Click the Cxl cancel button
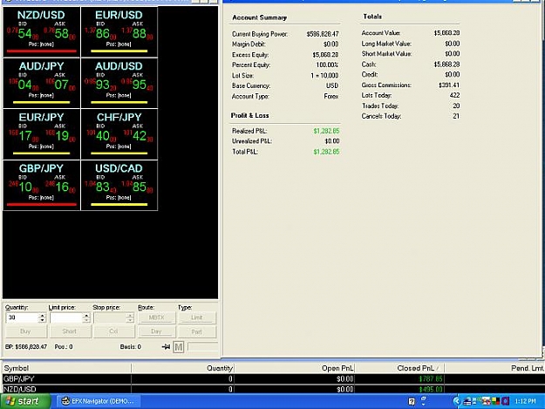This screenshot has width=545, height=409. (x=113, y=331)
